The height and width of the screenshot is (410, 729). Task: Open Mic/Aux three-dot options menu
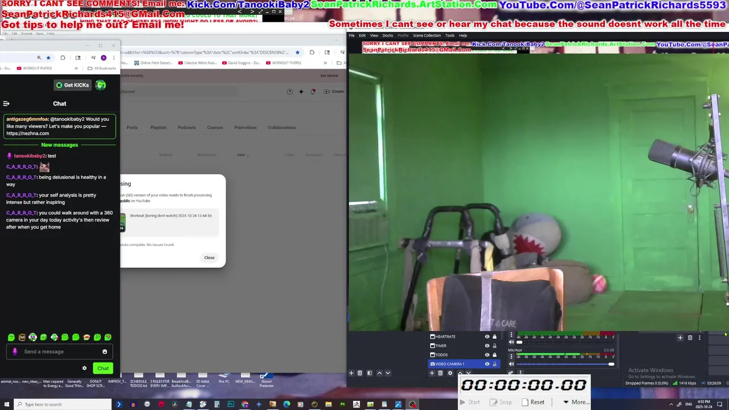[x=511, y=356]
